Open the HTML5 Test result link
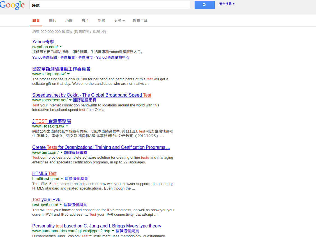Viewport: 316px width, 237px height. click(x=44, y=173)
